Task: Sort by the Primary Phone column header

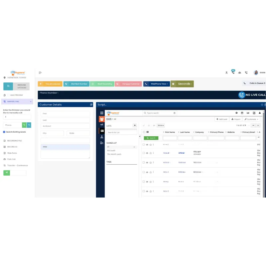Action: (217, 132)
